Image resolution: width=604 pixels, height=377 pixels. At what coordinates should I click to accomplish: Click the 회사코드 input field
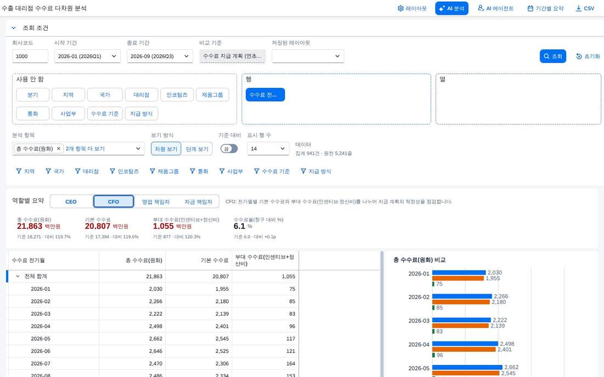tap(30, 56)
